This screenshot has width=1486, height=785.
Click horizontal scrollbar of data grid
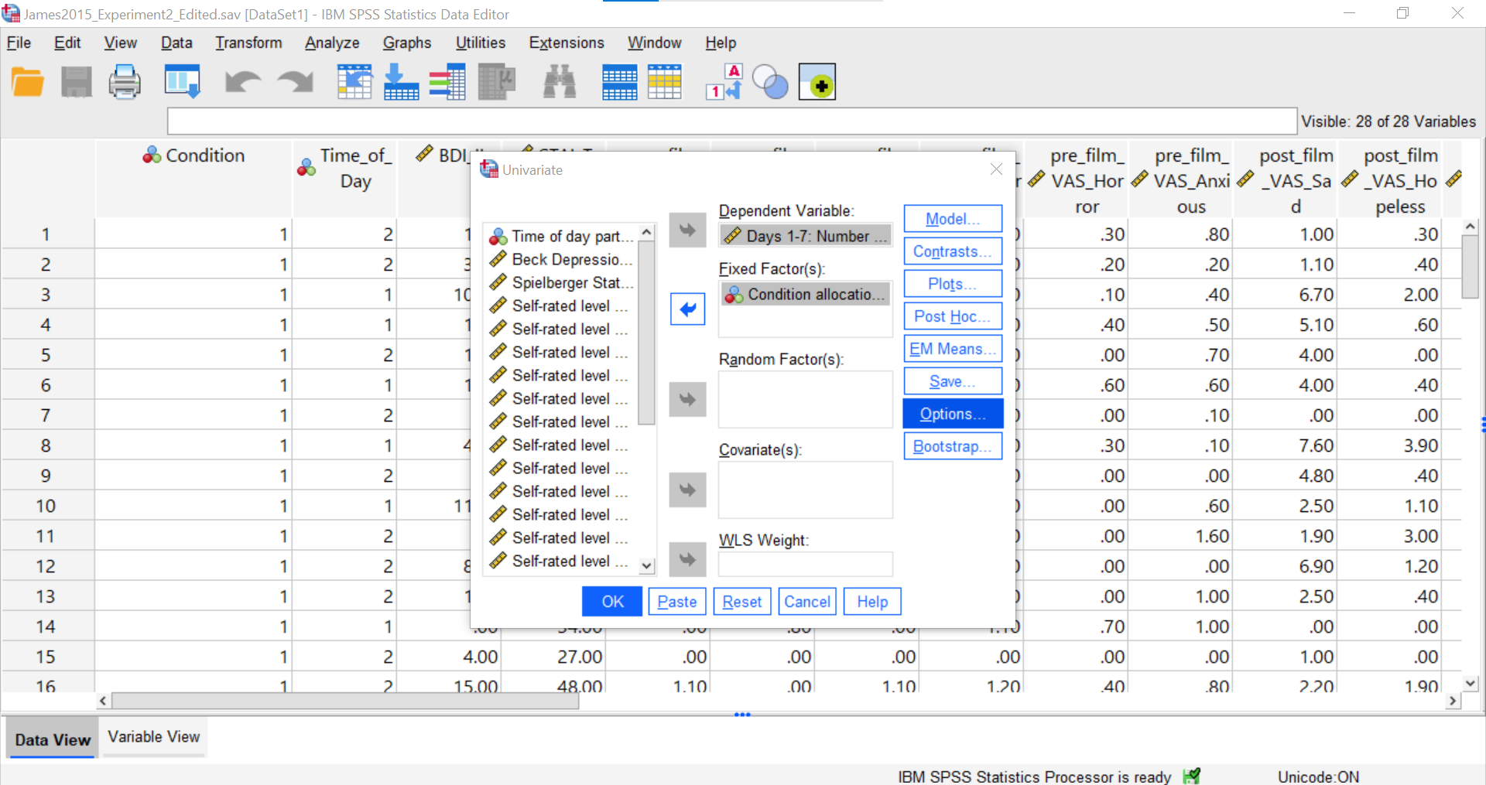[345, 701]
